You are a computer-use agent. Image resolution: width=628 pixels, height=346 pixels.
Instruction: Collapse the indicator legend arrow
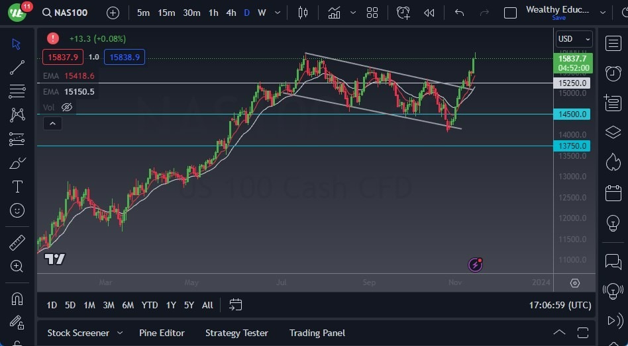(52, 124)
